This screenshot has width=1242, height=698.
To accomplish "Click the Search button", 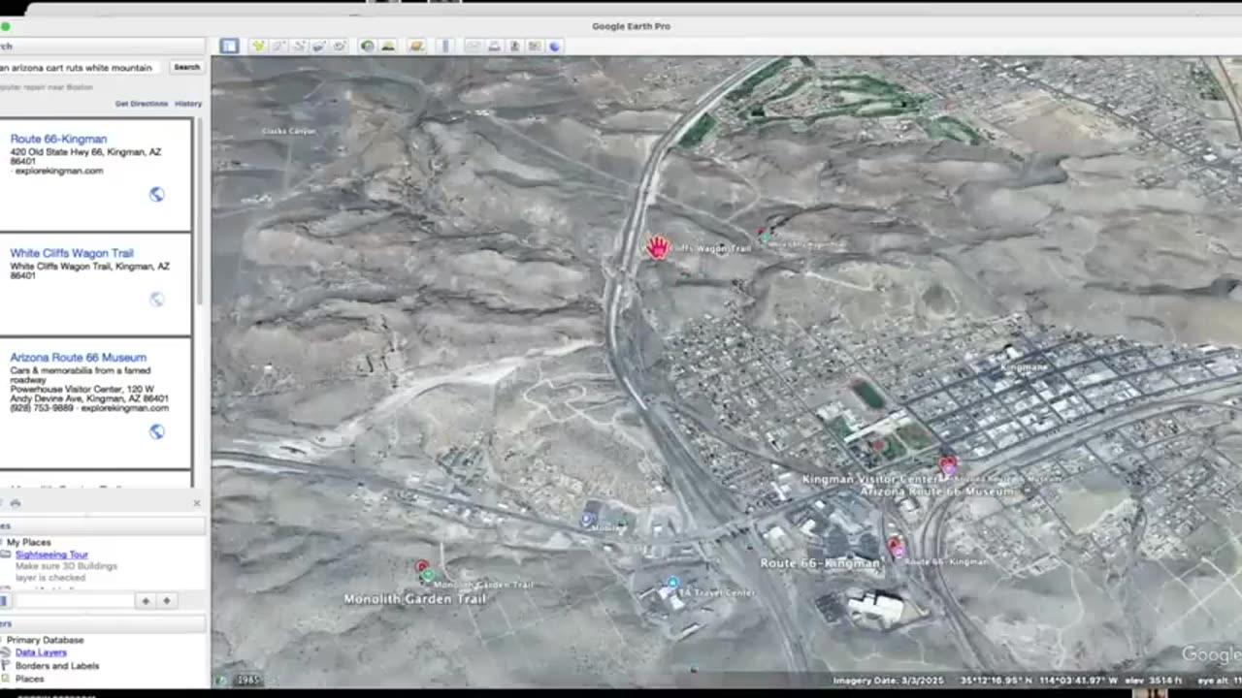I will pyautogui.click(x=186, y=68).
